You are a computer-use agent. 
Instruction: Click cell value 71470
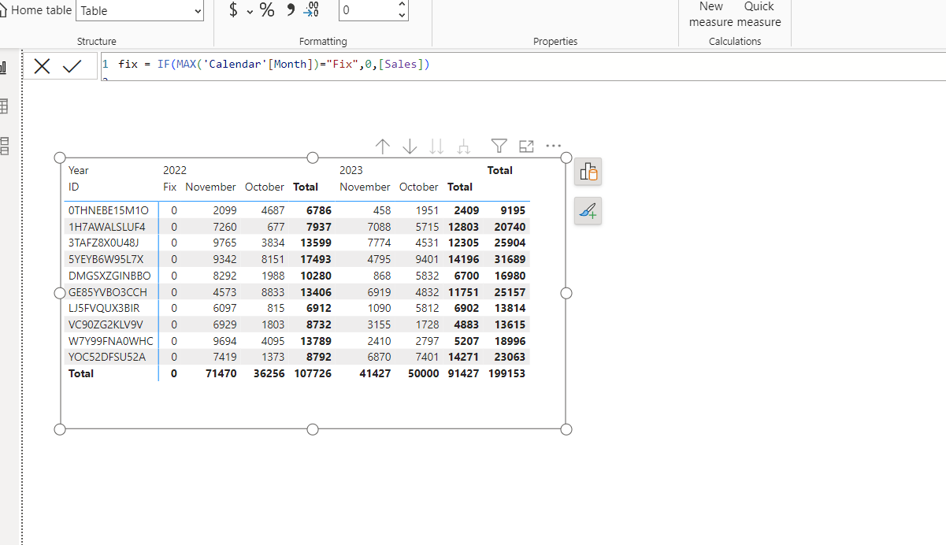point(221,373)
